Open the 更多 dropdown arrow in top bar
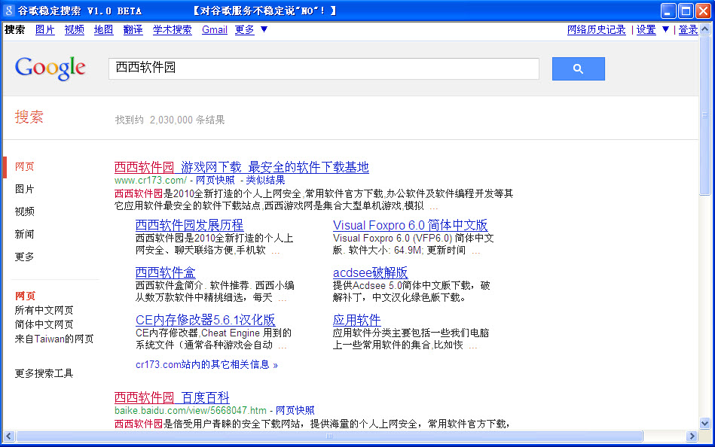This screenshot has height=447, width=715. 264,29
